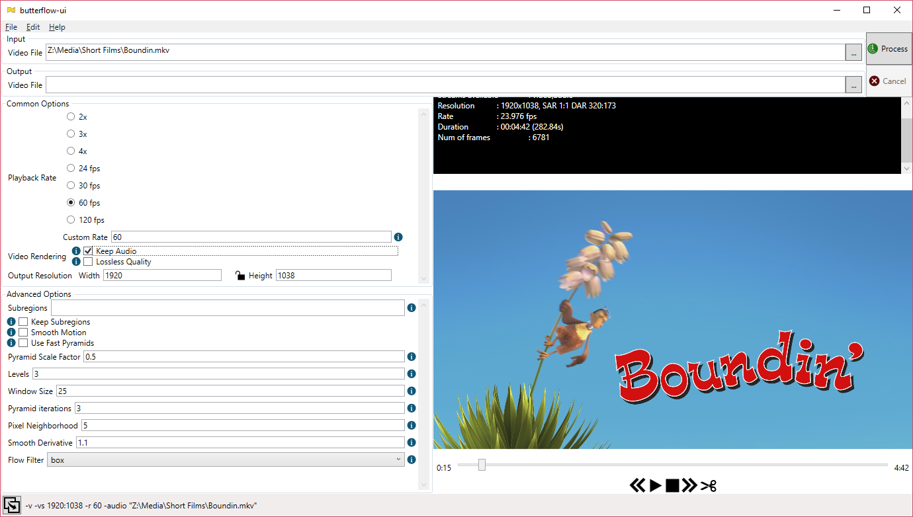
Task: Open info icon beside Use Fast Pyramids
Action: pyautogui.click(x=11, y=343)
